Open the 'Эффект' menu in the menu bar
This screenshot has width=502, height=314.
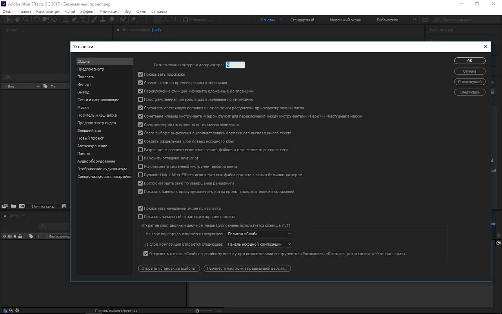(87, 11)
